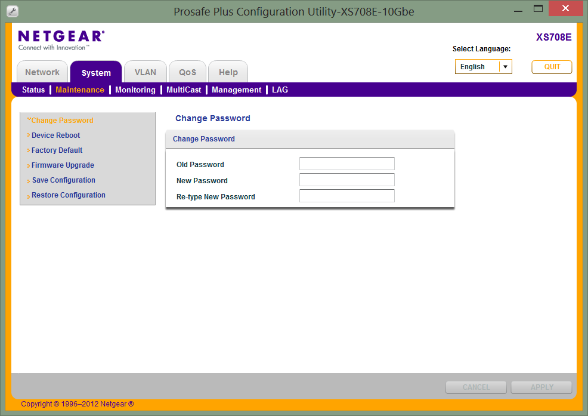Click the Old Password field
588x416 pixels.
347,164
